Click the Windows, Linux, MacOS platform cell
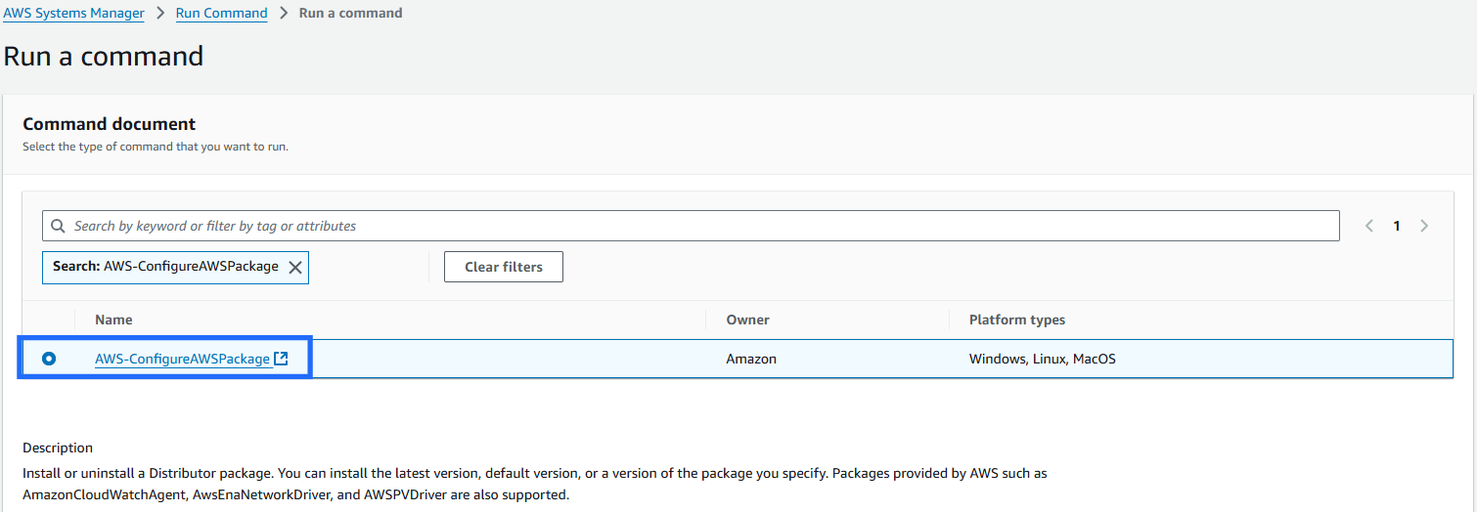 click(x=1042, y=359)
